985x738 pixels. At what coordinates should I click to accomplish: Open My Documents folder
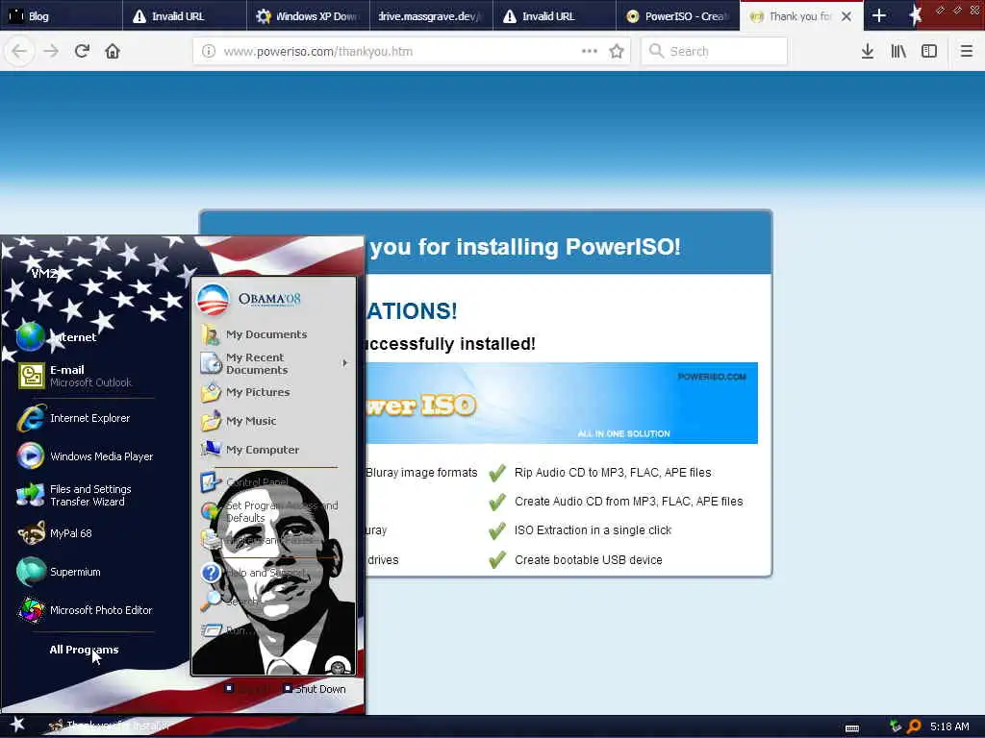coord(254,334)
